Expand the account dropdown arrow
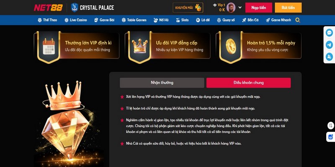The width and height of the screenshot is (335, 167). point(240,8)
